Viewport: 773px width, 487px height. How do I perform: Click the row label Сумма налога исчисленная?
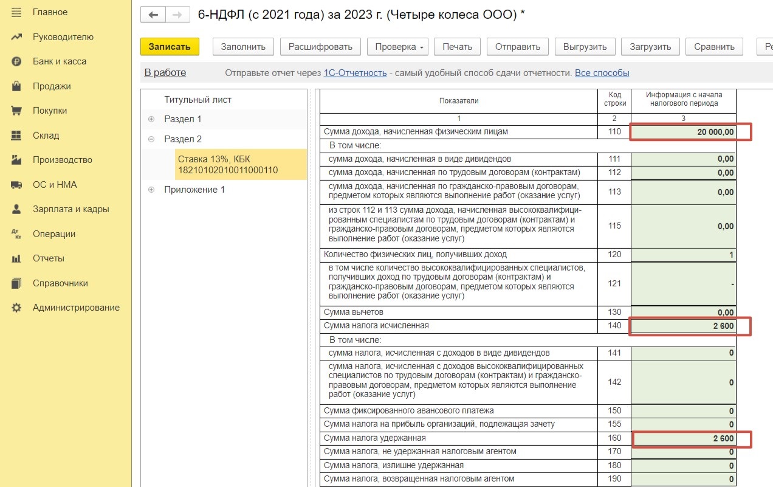(x=376, y=326)
